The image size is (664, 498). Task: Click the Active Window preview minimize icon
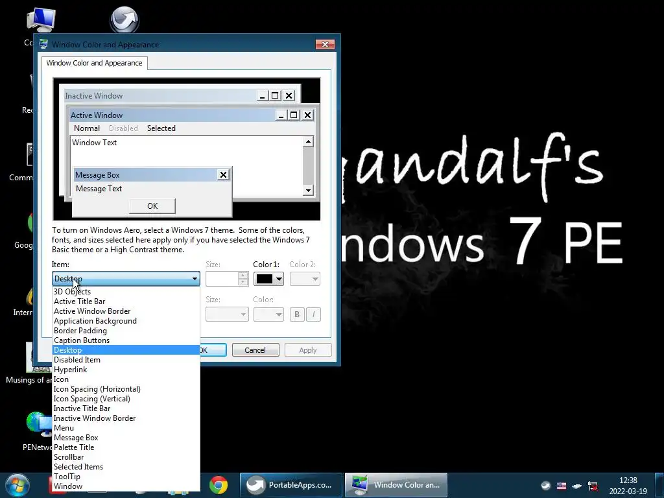[281, 115]
